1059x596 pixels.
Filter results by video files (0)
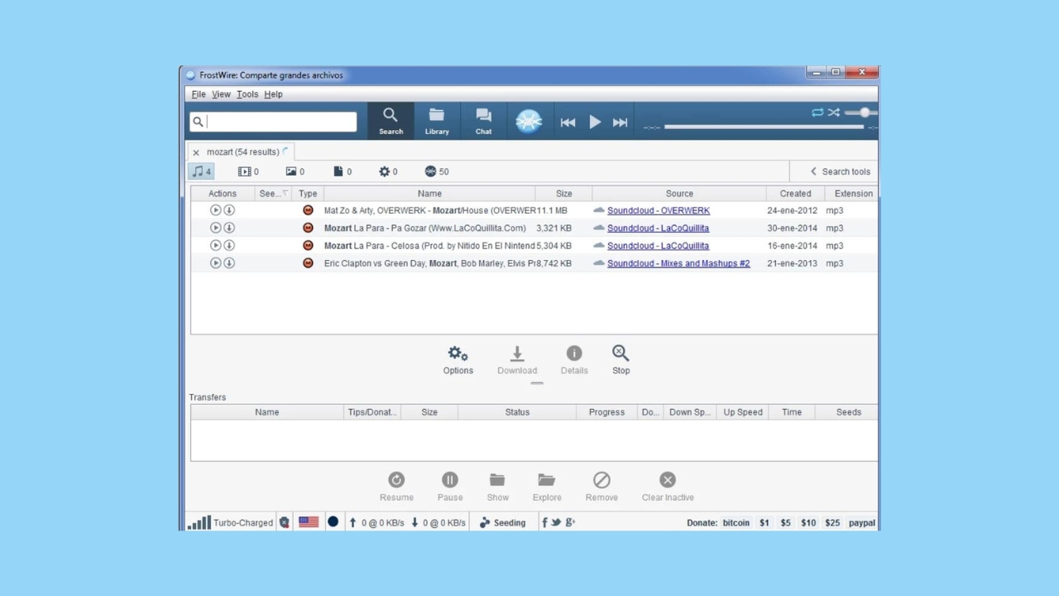click(248, 171)
